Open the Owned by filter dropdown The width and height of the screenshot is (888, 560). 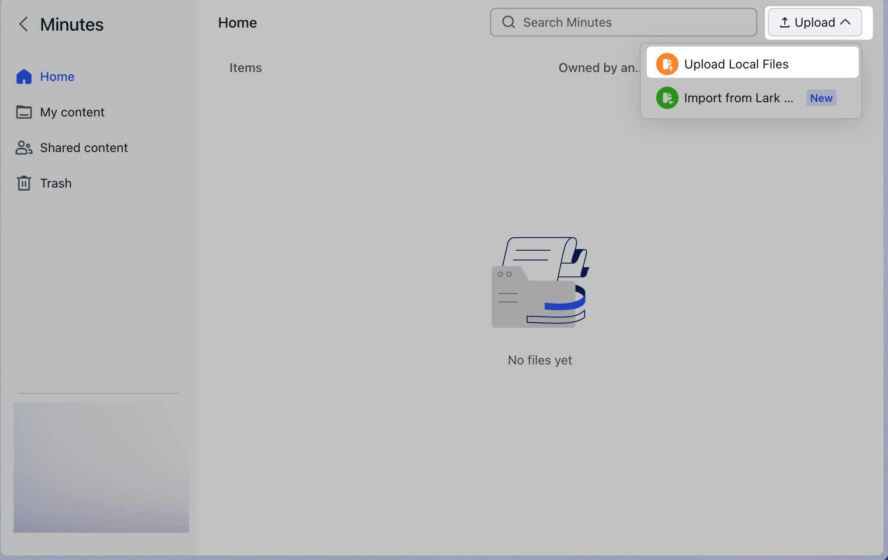(599, 68)
